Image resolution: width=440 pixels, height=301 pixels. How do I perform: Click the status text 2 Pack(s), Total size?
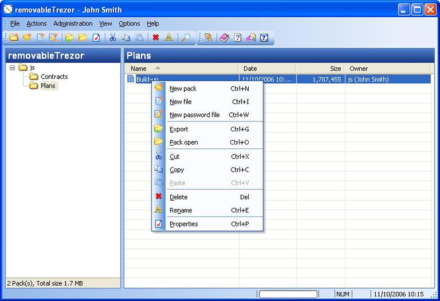tap(45, 283)
